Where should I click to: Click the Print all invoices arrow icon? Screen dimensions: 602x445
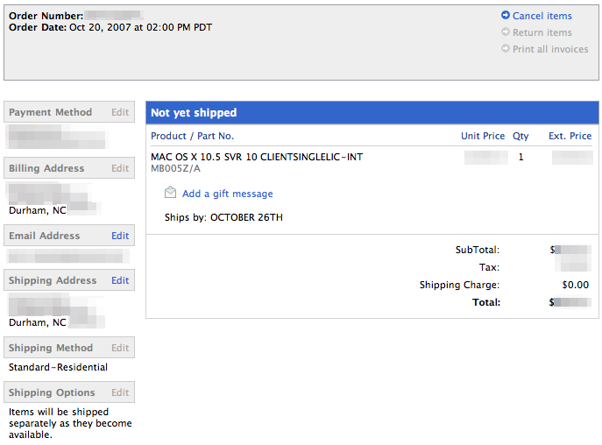point(506,49)
